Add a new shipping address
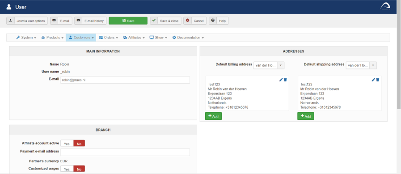The height and width of the screenshot is (174, 401). [306, 116]
